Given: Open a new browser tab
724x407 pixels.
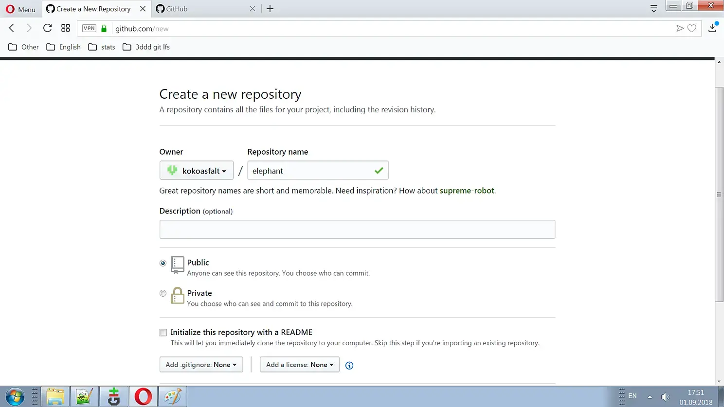Looking at the screenshot, I should tap(270, 9).
